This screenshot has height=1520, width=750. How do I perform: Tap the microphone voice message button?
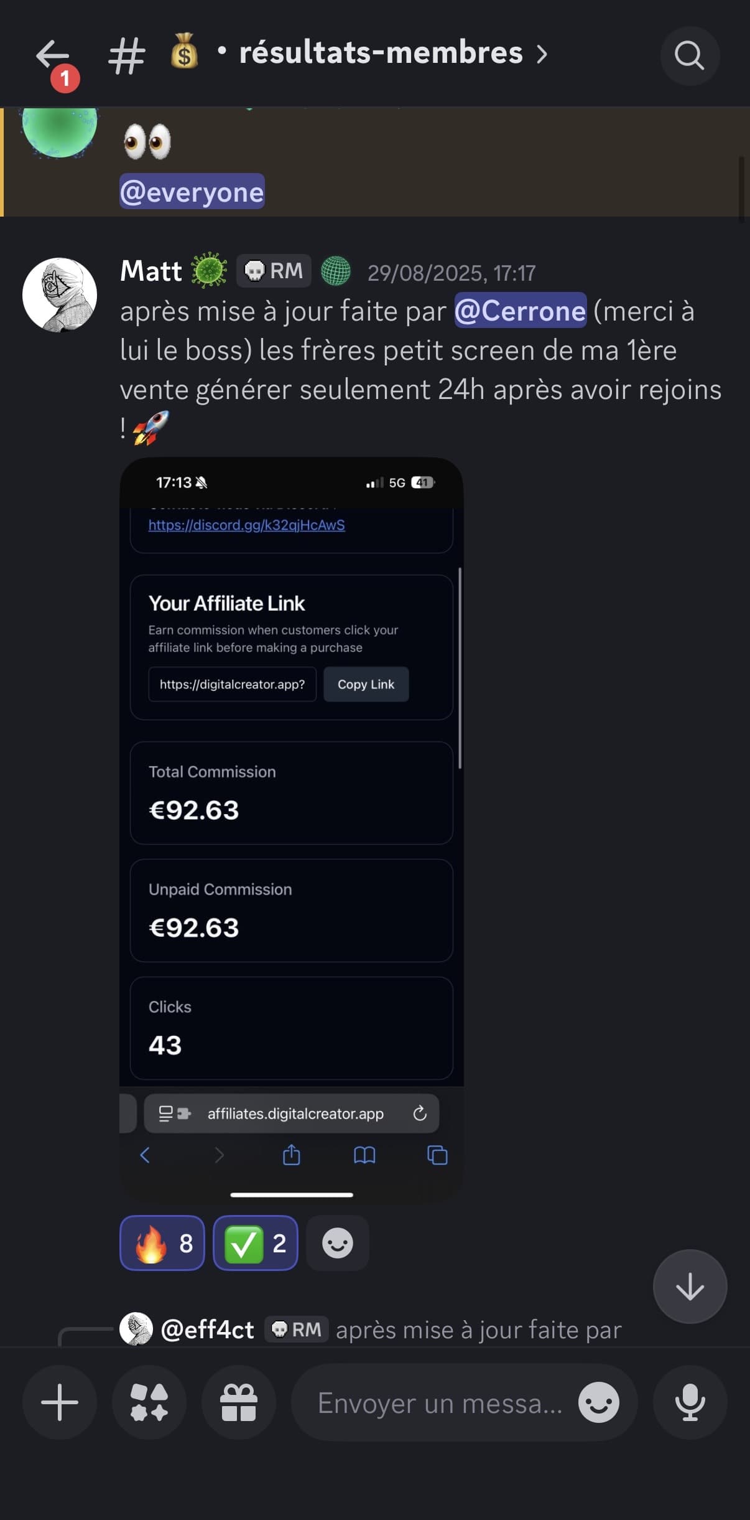(x=690, y=1402)
